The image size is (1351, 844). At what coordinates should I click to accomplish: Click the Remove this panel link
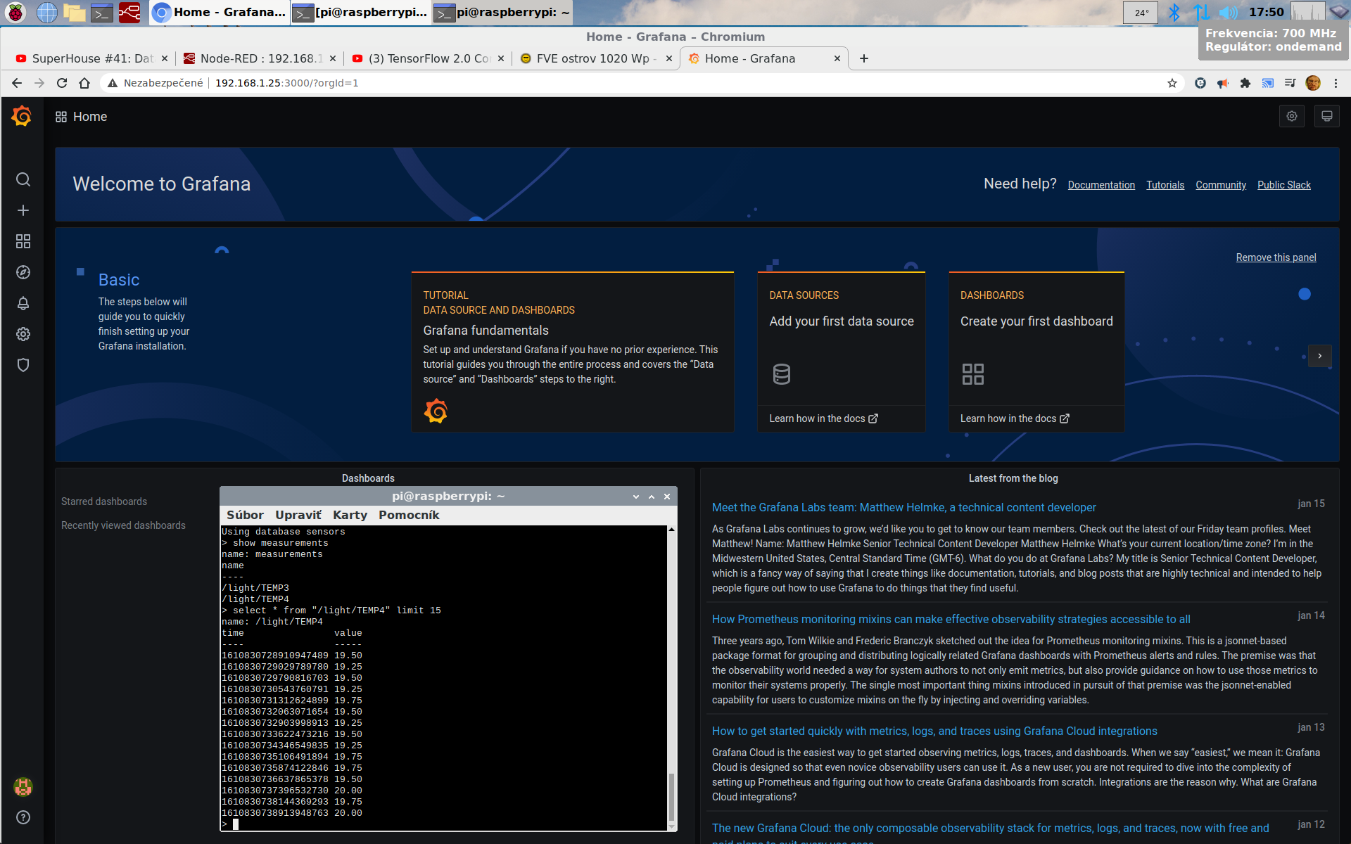[x=1276, y=257]
